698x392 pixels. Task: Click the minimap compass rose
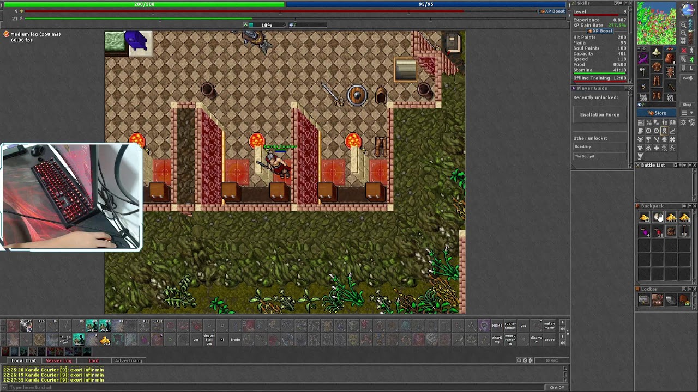point(688,9)
